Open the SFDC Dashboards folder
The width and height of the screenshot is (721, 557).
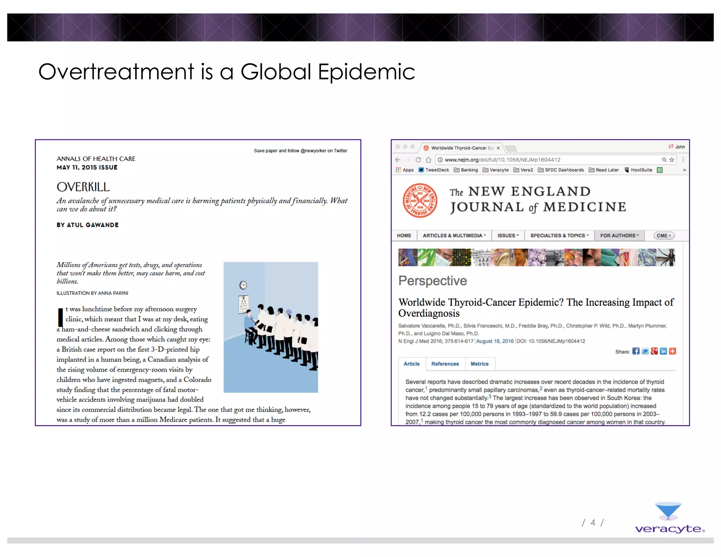561,170
